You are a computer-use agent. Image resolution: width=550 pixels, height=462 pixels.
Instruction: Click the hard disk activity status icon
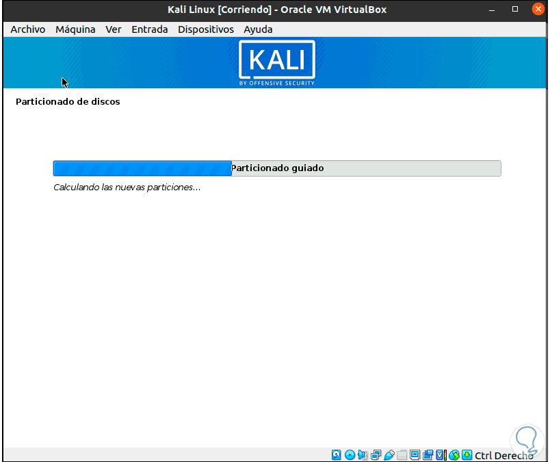(x=336, y=455)
